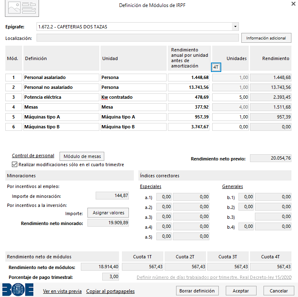This screenshot has width=298, height=297.
Task: Click 'Copiar al portapapeles' link
Action: tap(110, 291)
